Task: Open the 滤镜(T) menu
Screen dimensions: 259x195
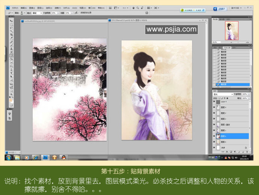Action: pyautogui.click(x=58, y=8)
